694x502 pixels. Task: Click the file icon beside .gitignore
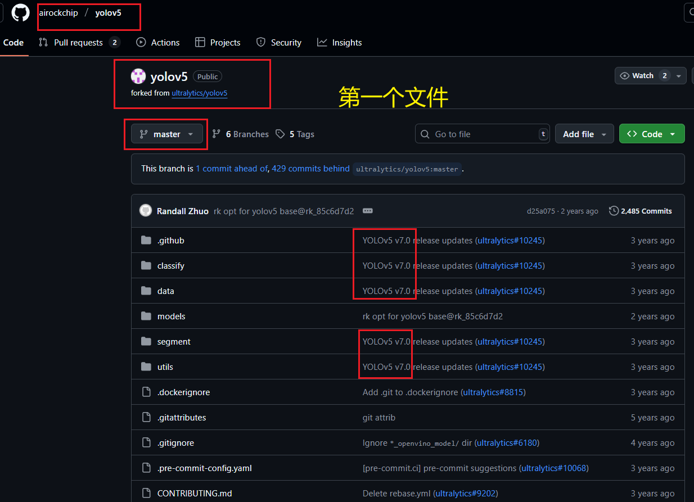click(x=146, y=443)
